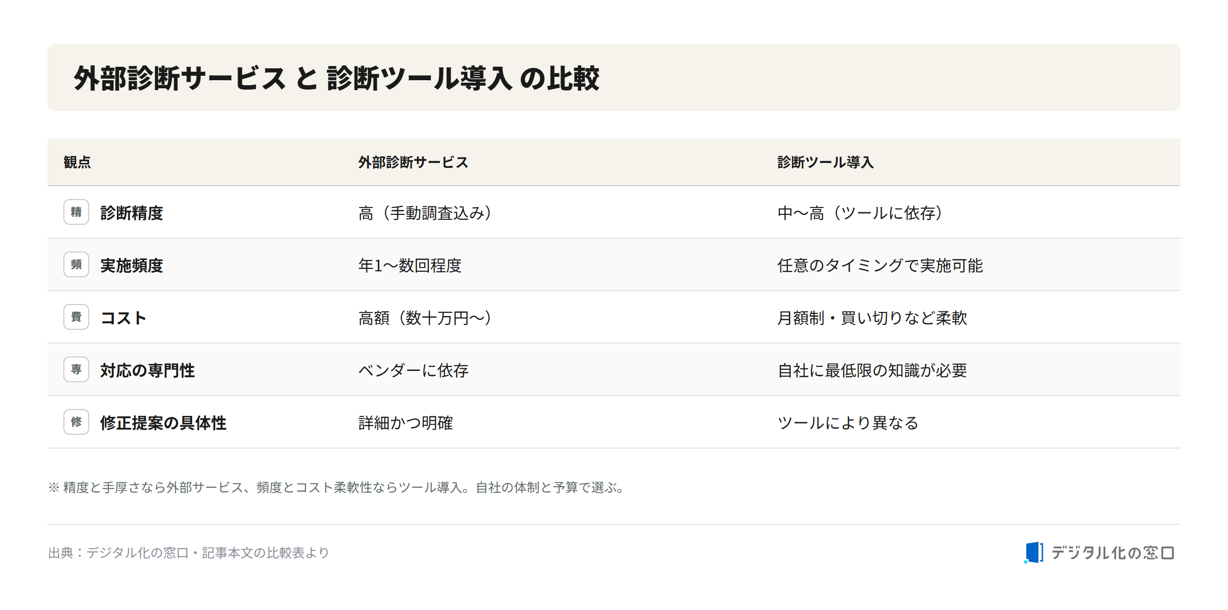The height and width of the screenshot is (610, 1228).
Task: Click the 頻 icon badge beside 実施頻度
Action: click(x=76, y=264)
